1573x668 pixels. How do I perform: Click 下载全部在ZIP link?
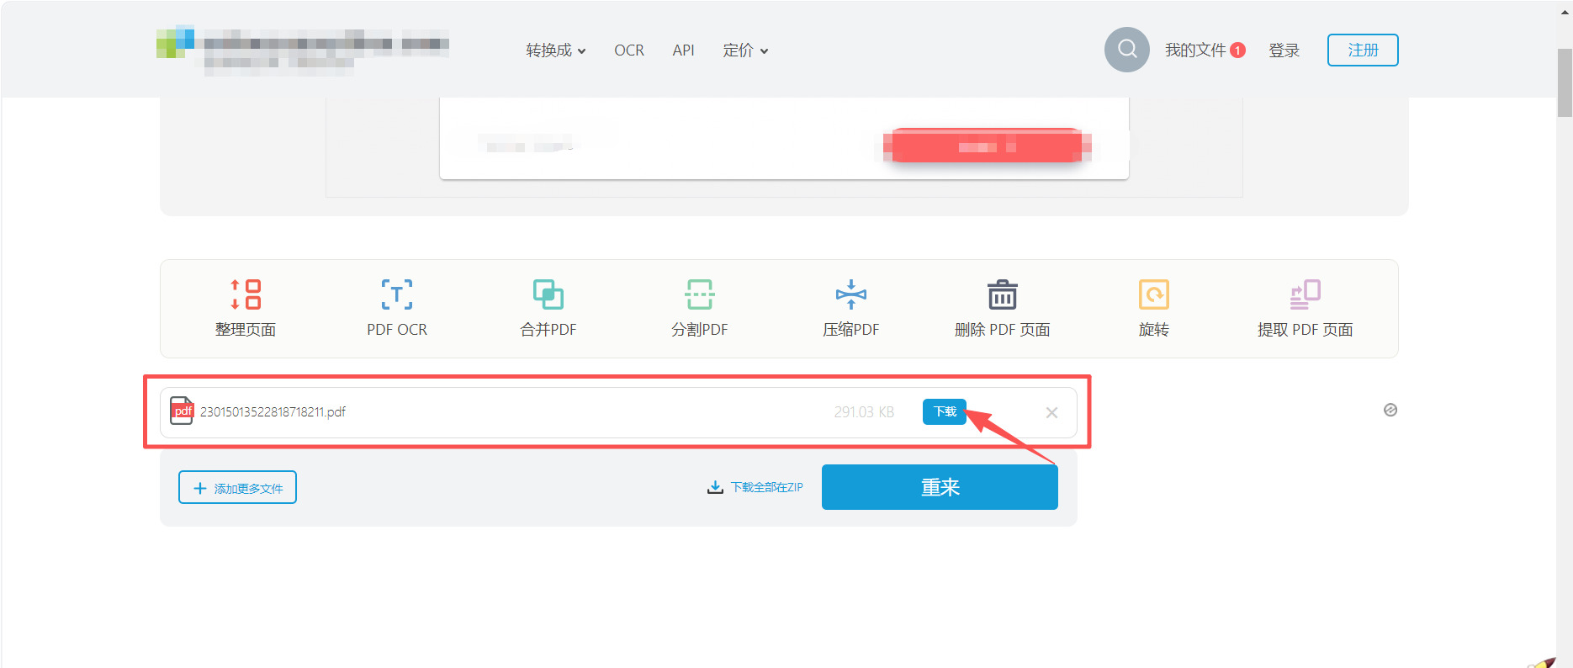(x=755, y=487)
